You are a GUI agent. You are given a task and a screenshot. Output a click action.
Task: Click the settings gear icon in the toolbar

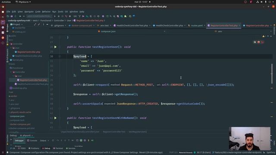point(103,16)
